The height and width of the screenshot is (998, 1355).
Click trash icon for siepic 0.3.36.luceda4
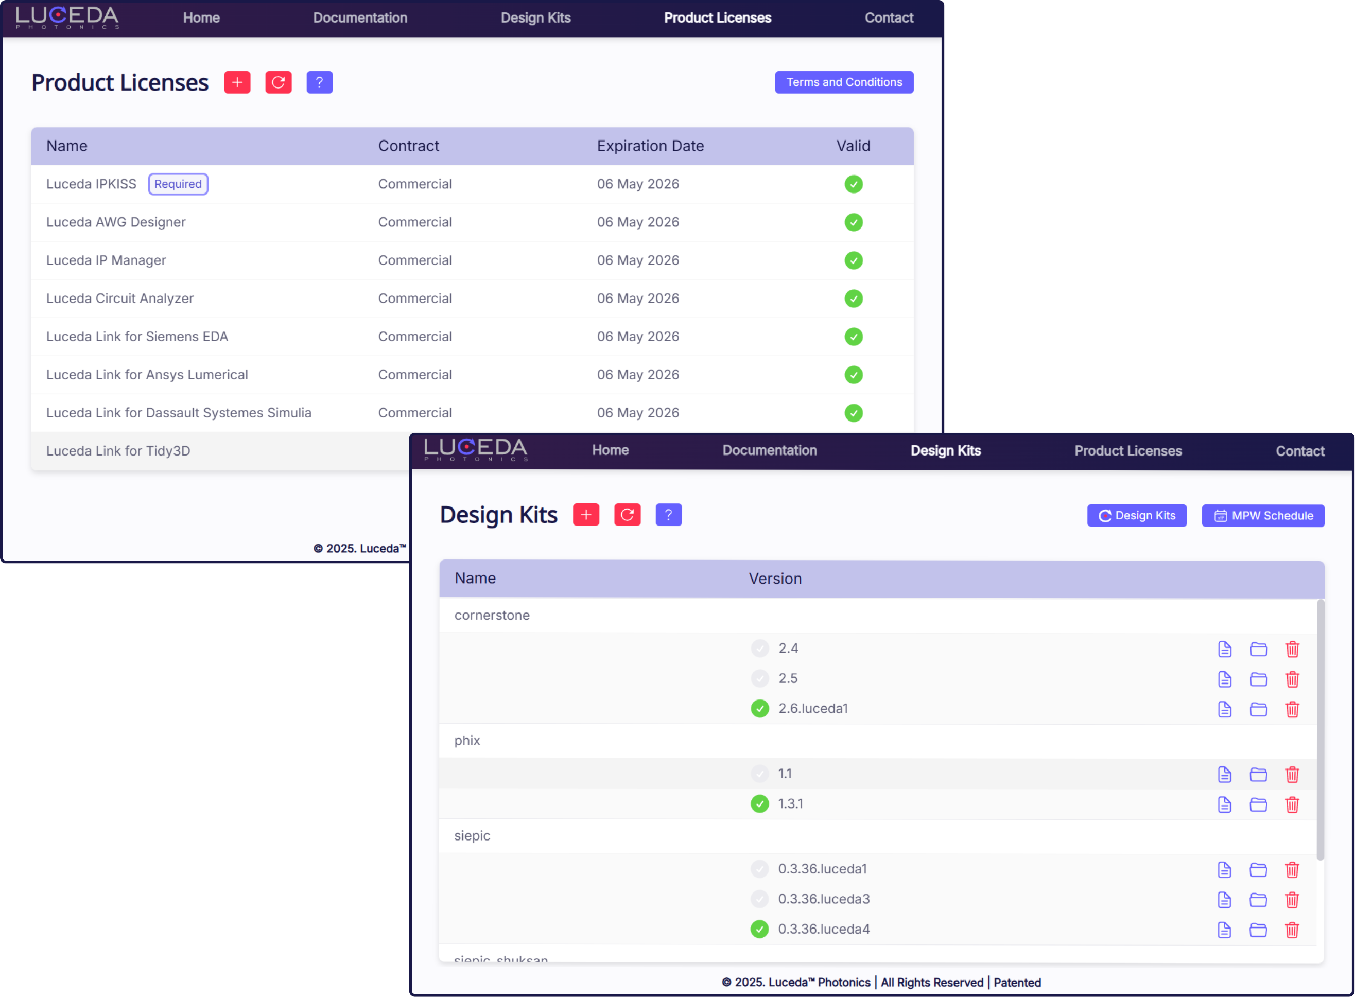click(1292, 930)
